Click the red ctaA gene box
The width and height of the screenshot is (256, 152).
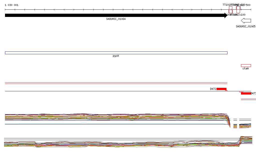pos(246,66)
